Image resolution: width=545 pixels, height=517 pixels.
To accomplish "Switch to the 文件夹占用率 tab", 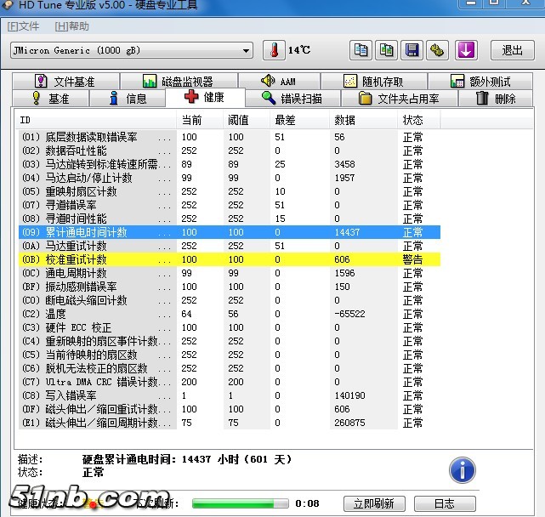I will [399, 99].
